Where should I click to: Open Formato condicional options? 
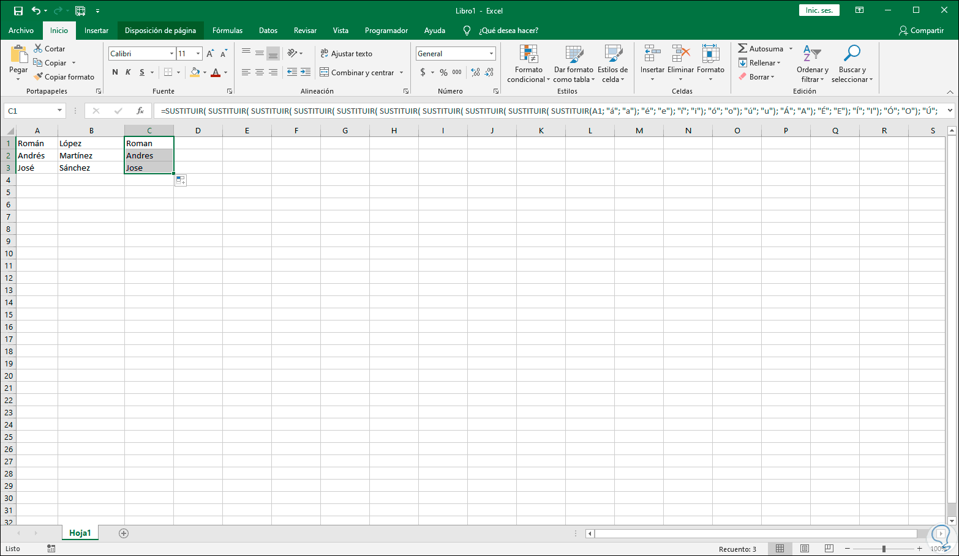pos(527,64)
